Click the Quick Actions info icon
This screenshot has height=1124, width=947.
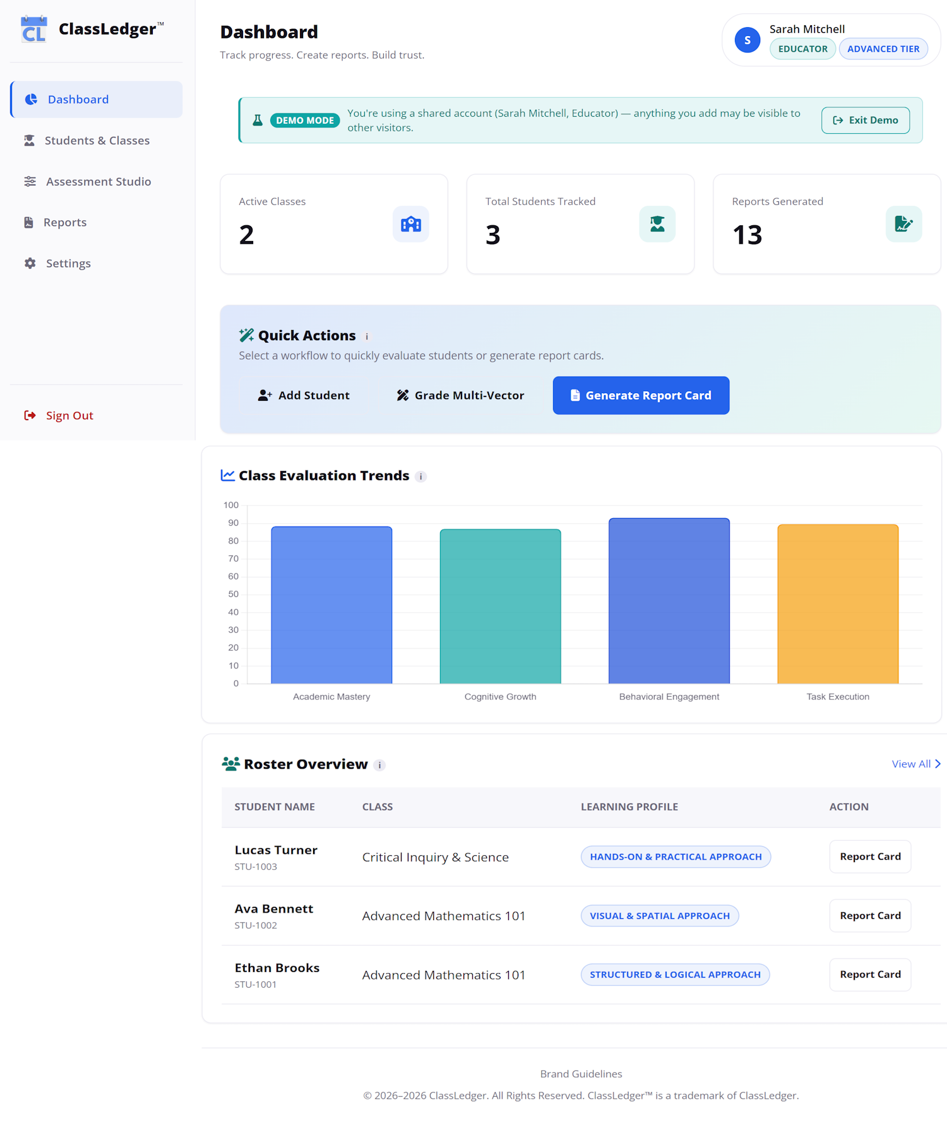[x=367, y=337]
